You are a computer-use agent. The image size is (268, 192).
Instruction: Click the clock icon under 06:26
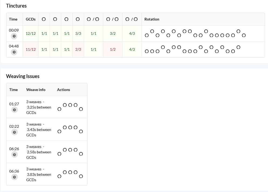click(15, 155)
